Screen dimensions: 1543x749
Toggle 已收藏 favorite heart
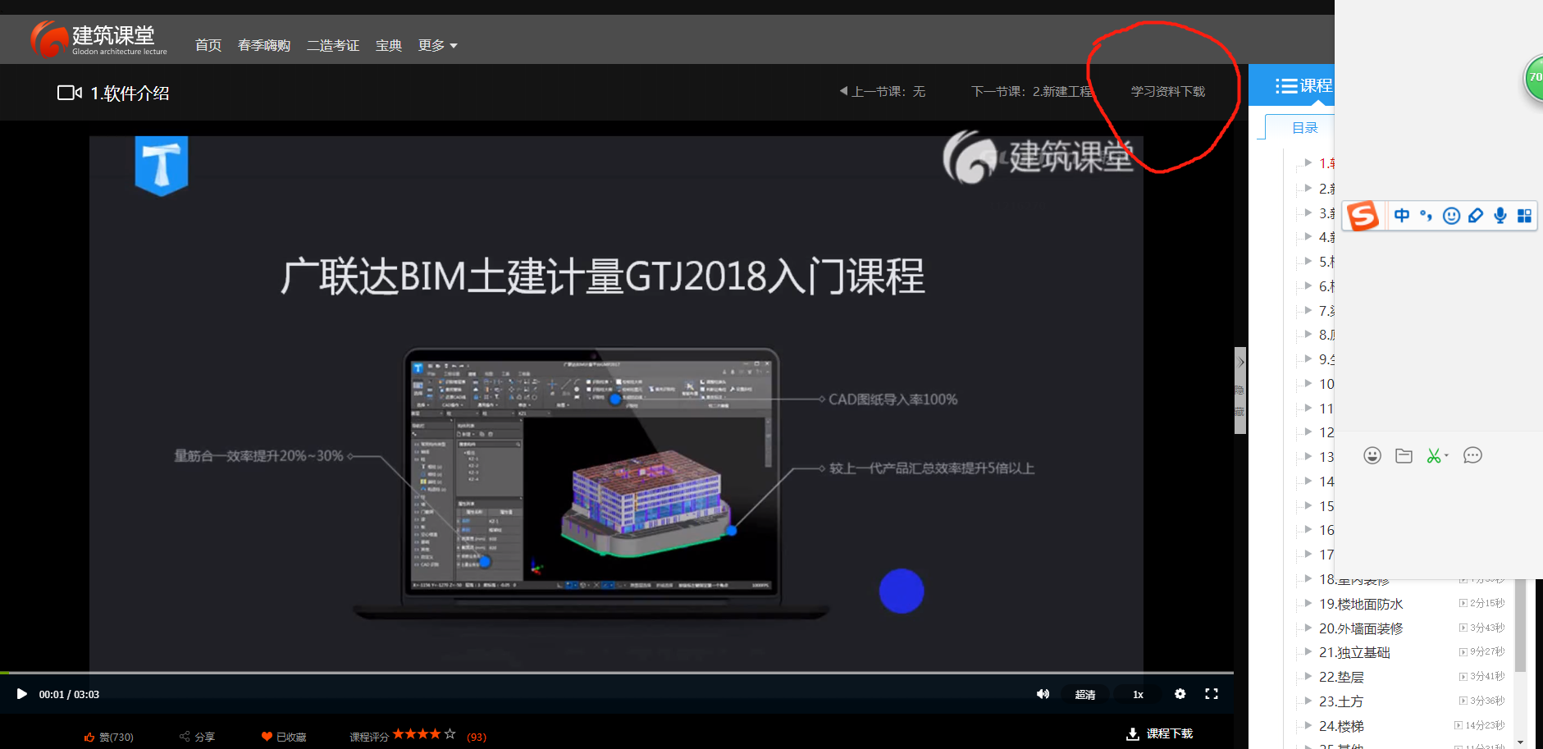click(x=284, y=737)
